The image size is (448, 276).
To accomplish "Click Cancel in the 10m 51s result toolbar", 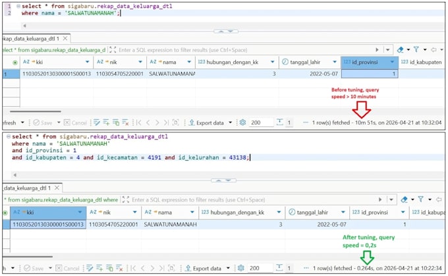I will 75,123.
